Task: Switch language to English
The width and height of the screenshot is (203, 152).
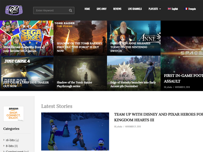Action: [175, 9]
